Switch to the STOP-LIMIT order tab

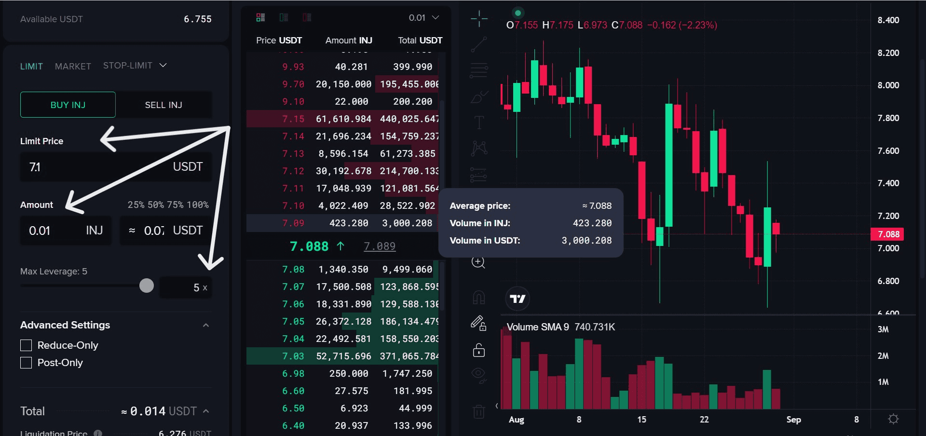point(128,65)
